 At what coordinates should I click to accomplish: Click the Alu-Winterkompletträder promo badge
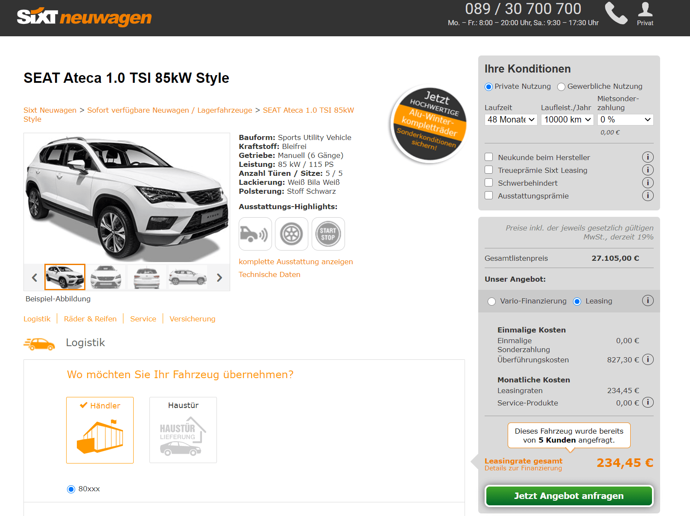pyautogui.click(x=429, y=124)
